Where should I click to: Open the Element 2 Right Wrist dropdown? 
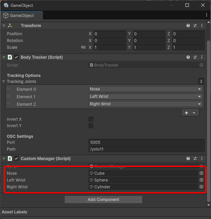[x=145, y=104]
